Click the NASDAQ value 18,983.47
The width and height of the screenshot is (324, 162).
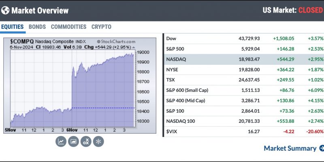(249, 59)
